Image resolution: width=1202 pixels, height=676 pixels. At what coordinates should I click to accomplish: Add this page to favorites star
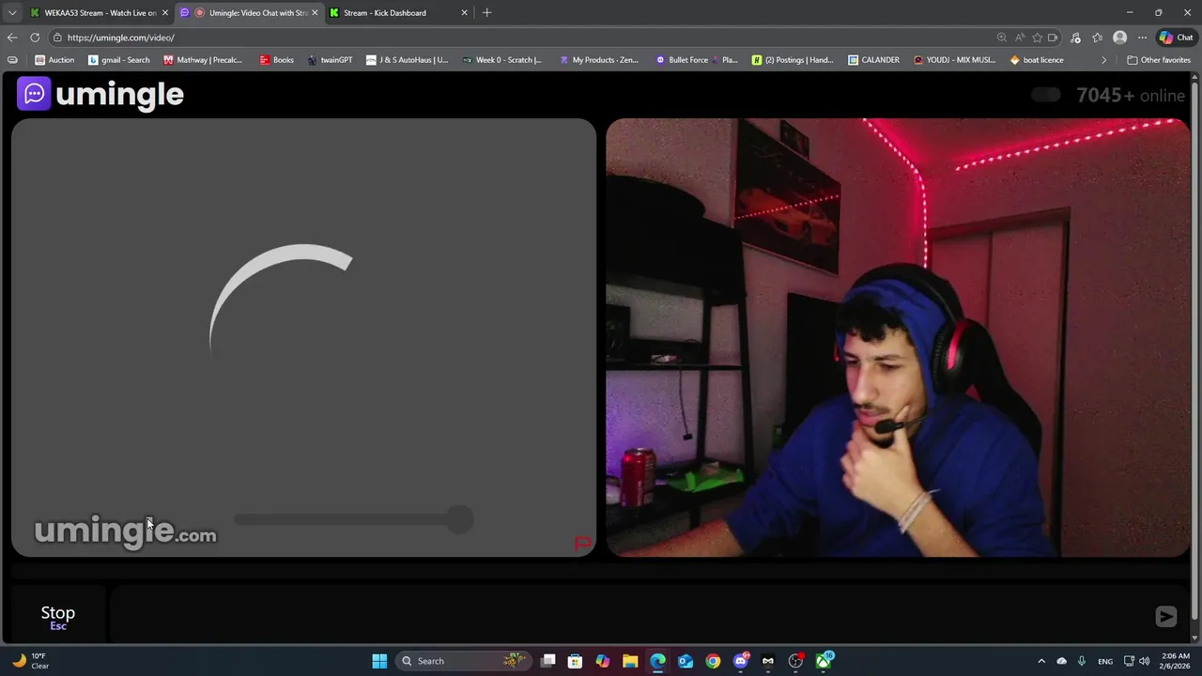(x=1037, y=38)
